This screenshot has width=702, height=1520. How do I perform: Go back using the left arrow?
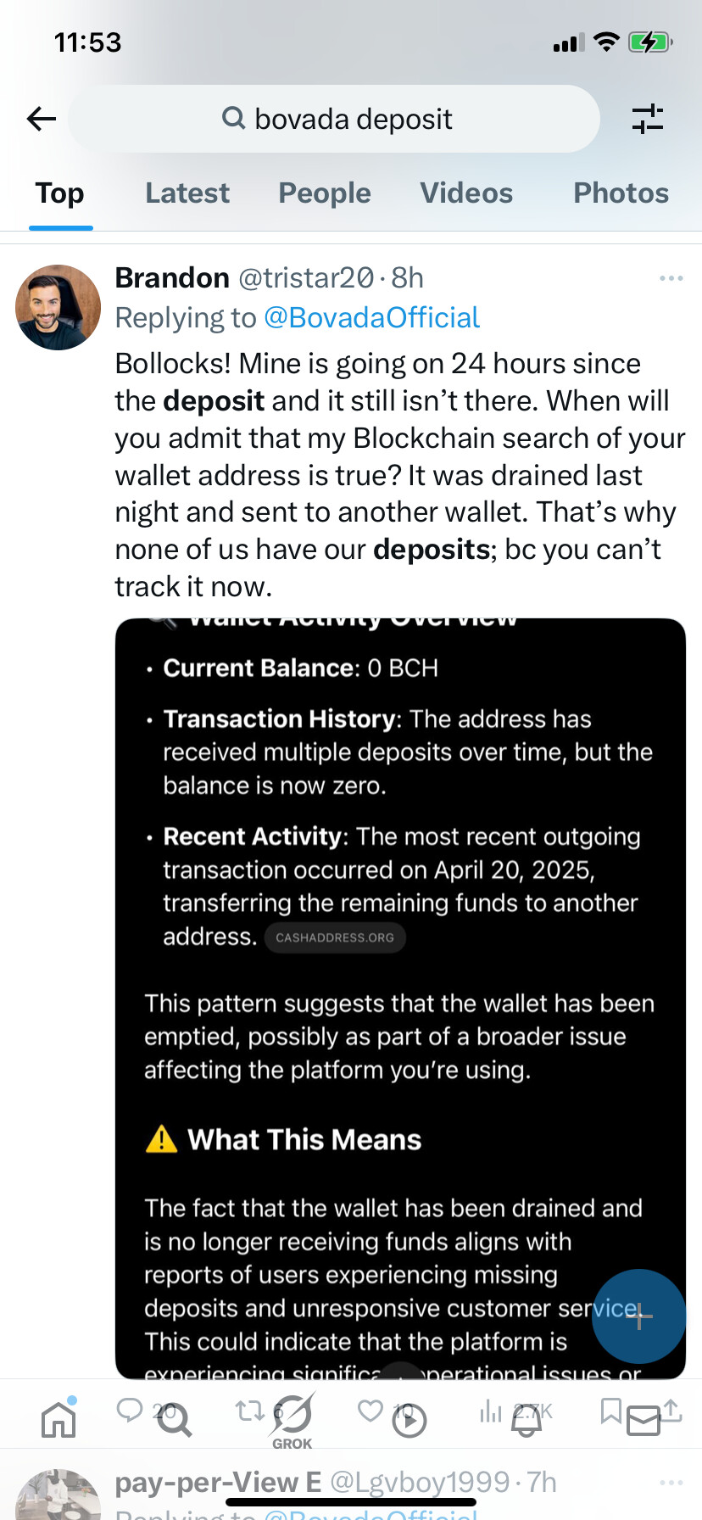click(x=41, y=119)
